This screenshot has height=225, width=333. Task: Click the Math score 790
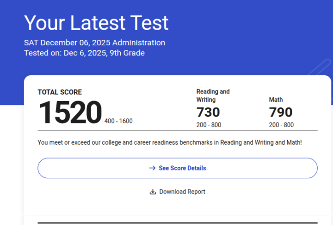tap(281, 112)
